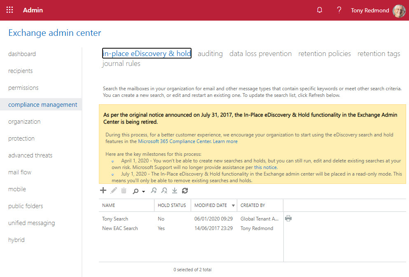Click 'Tony Redmond' creator cell in table
Image resolution: width=409 pixels, height=277 pixels.
(257, 228)
